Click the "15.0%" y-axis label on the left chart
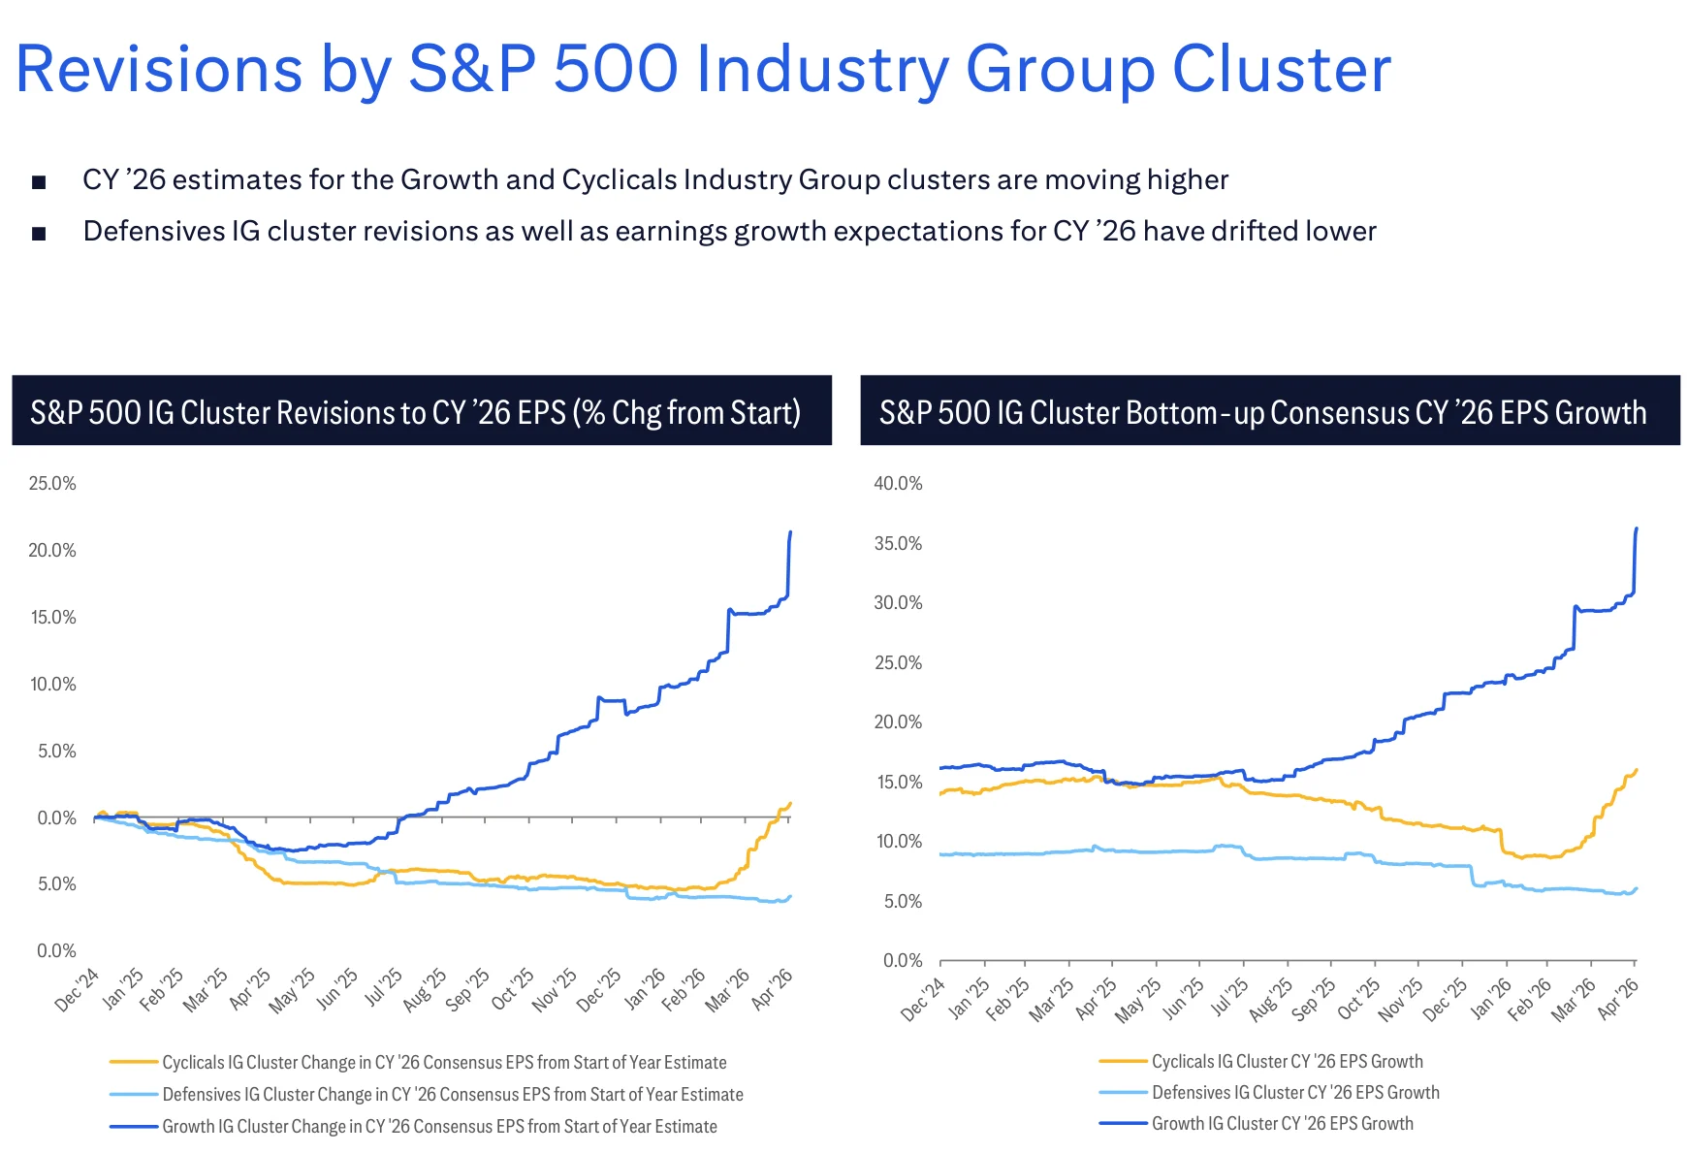The width and height of the screenshot is (1687, 1154). click(x=52, y=617)
